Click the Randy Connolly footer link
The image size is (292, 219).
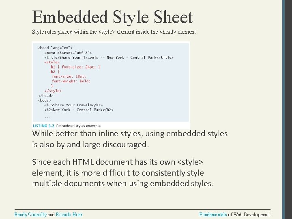click(x=30, y=215)
